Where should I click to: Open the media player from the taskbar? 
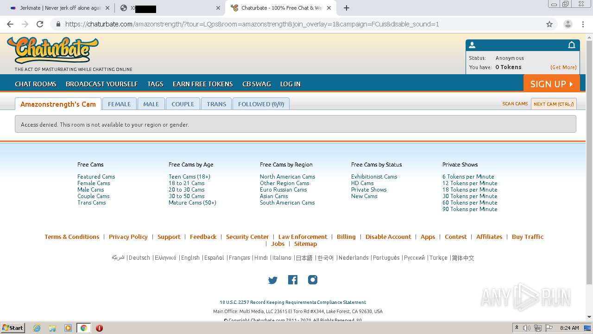pyautogui.click(x=68, y=328)
